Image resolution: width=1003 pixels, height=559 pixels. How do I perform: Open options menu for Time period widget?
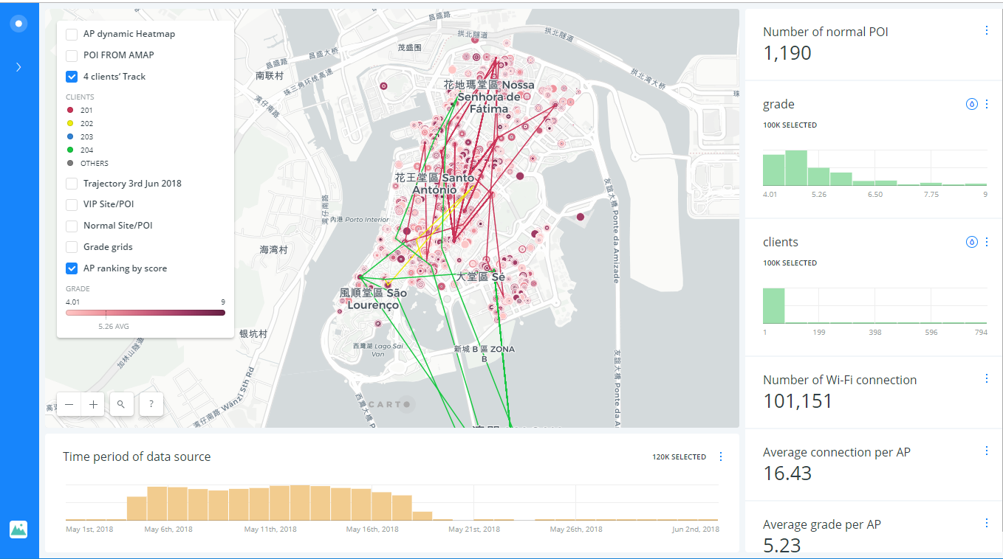point(721,456)
